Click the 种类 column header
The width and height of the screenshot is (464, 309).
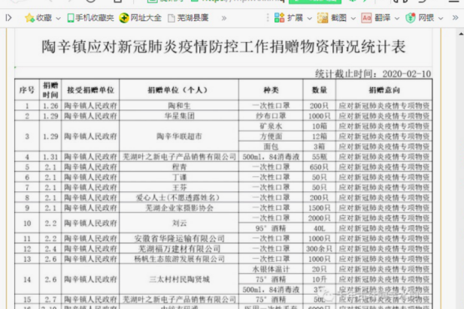click(271, 90)
